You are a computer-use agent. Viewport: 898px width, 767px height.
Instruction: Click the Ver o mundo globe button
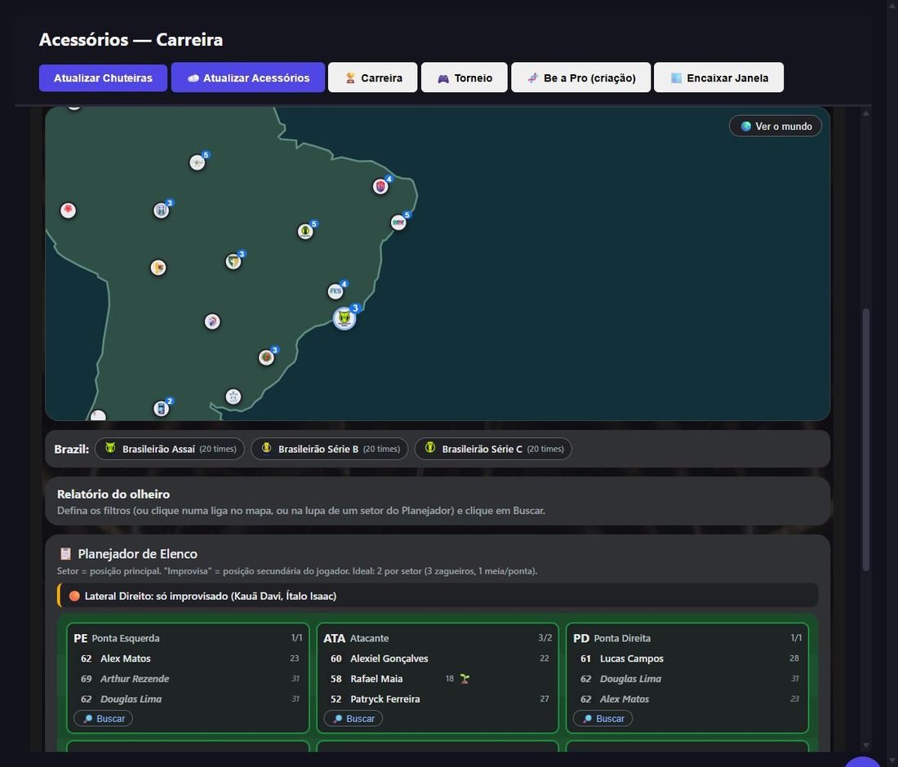pyautogui.click(x=776, y=126)
